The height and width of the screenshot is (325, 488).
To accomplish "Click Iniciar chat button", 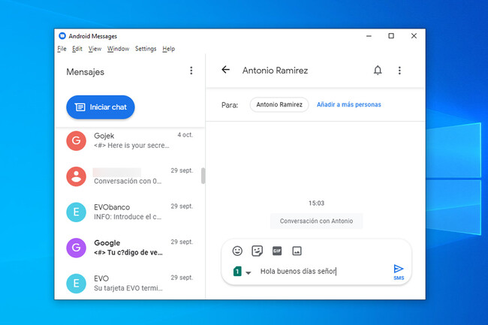I will coord(100,107).
